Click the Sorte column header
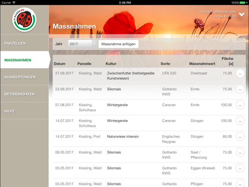This screenshot has width=249, height=187. point(165,64)
